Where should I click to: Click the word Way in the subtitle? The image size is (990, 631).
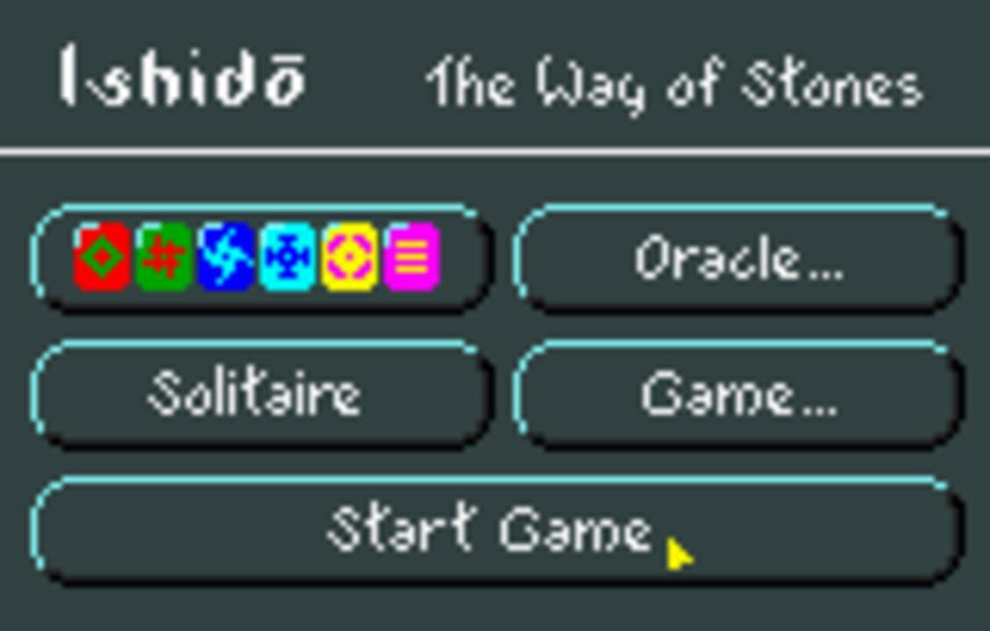tap(592, 86)
